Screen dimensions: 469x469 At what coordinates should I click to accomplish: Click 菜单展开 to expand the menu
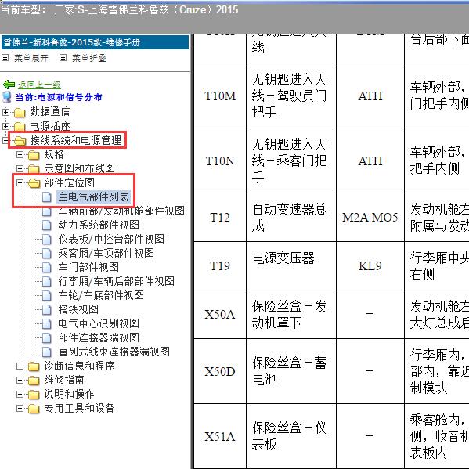tap(31, 58)
